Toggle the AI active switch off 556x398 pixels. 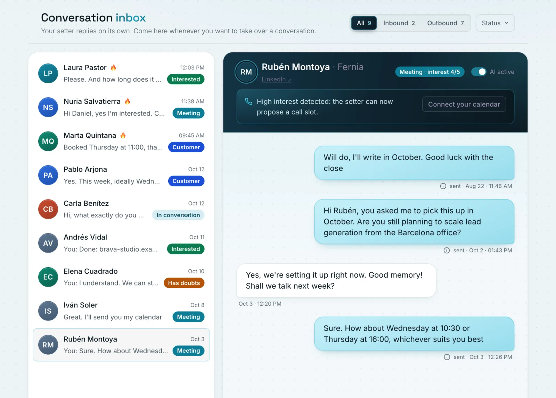(x=479, y=72)
